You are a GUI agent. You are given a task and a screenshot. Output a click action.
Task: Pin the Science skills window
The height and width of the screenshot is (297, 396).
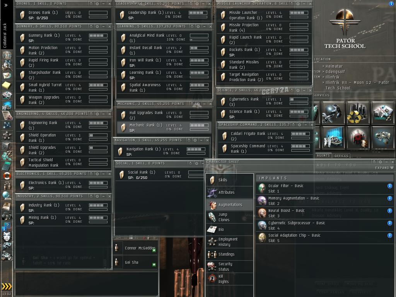point(298,90)
